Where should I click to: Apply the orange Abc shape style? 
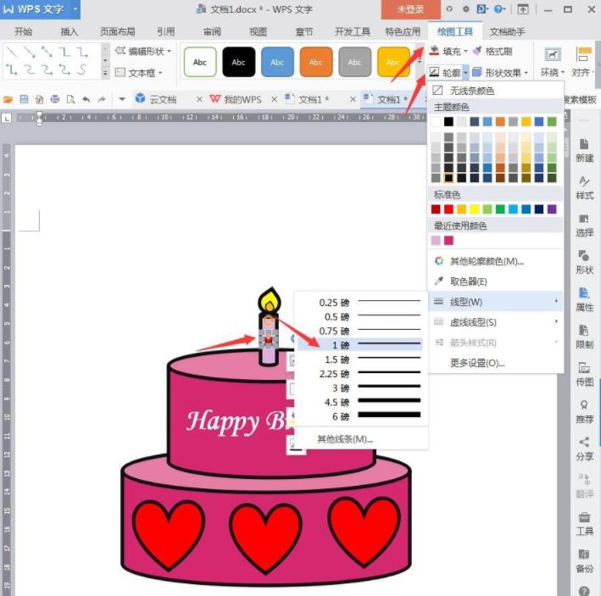pos(316,62)
